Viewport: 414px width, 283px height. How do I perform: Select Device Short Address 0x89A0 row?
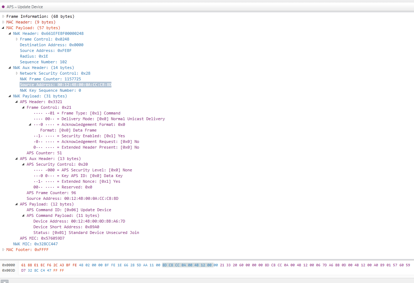click(x=66, y=227)
